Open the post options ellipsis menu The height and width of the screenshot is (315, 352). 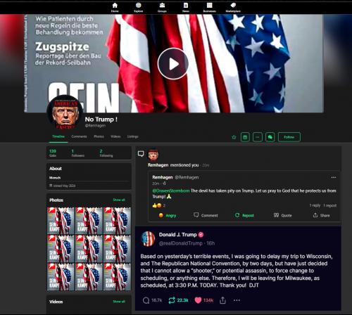pyautogui.click(x=334, y=177)
